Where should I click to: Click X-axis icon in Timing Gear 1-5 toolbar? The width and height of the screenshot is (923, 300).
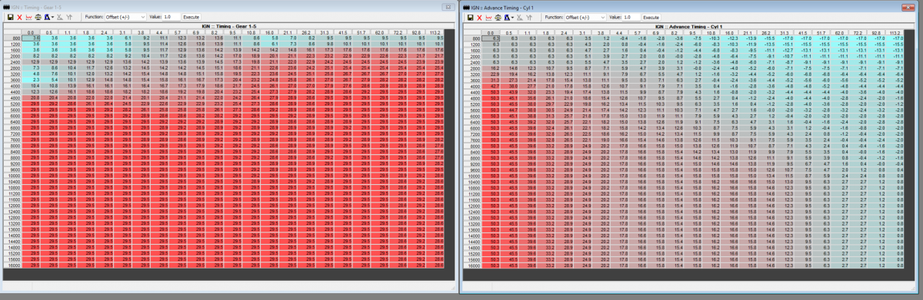coord(60,17)
